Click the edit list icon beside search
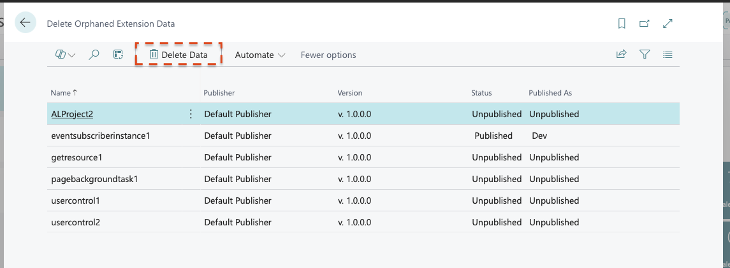The width and height of the screenshot is (730, 268). tap(118, 55)
